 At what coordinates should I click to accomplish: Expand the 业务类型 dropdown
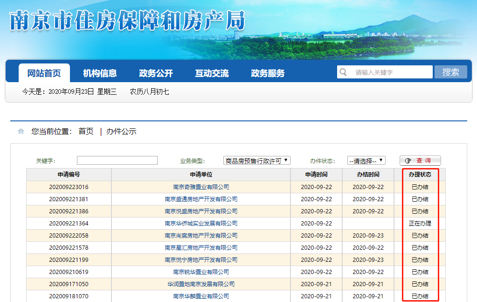click(x=257, y=161)
